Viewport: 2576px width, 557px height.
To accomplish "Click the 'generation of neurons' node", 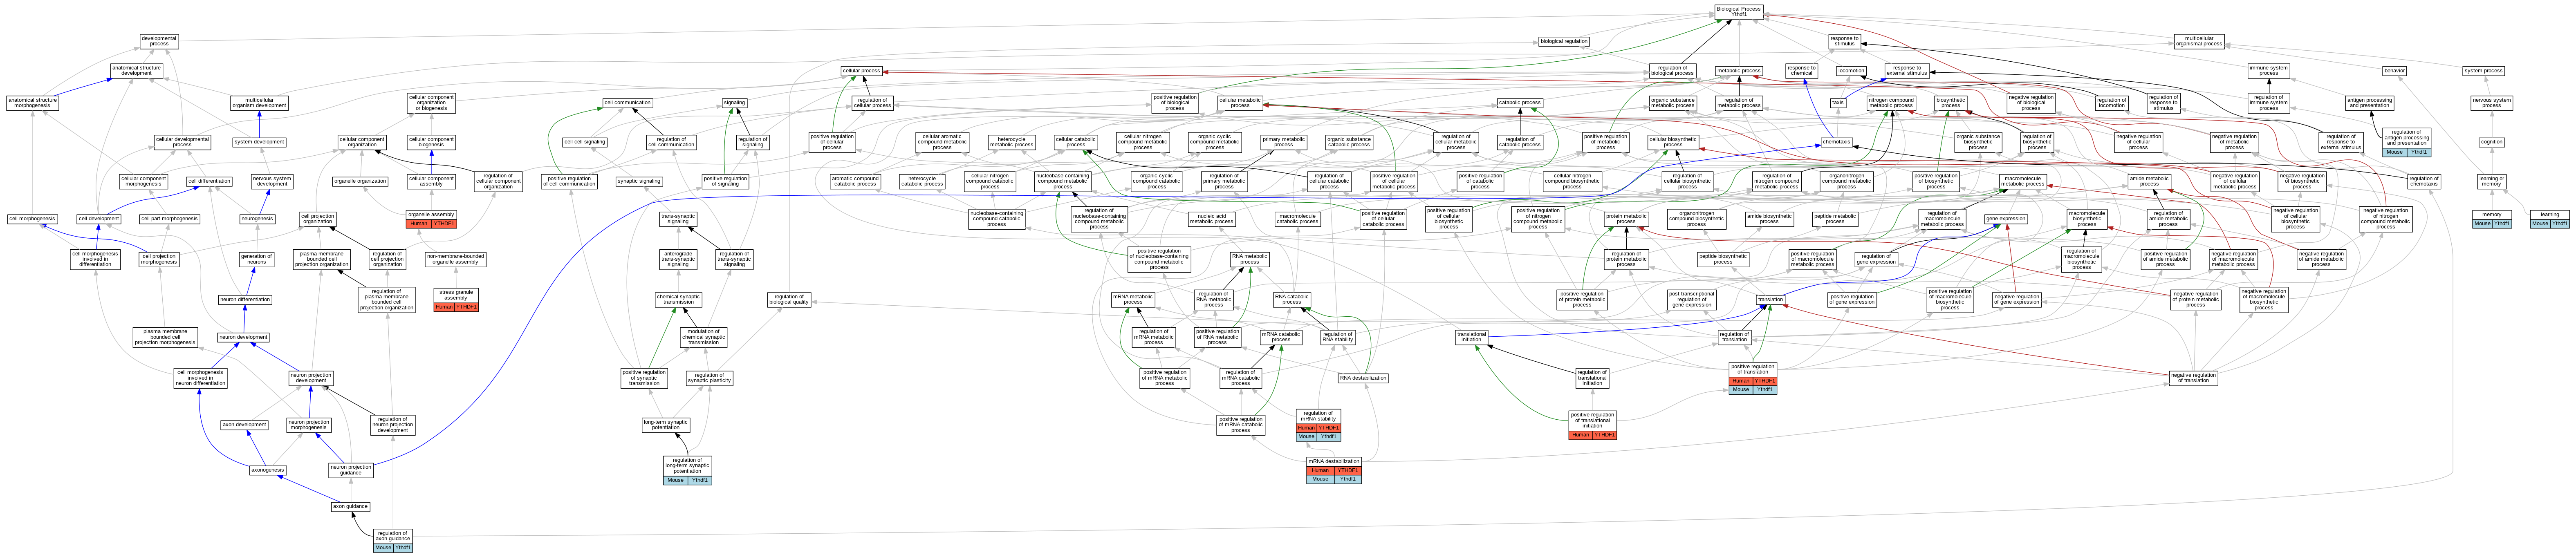I will [x=256, y=259].
